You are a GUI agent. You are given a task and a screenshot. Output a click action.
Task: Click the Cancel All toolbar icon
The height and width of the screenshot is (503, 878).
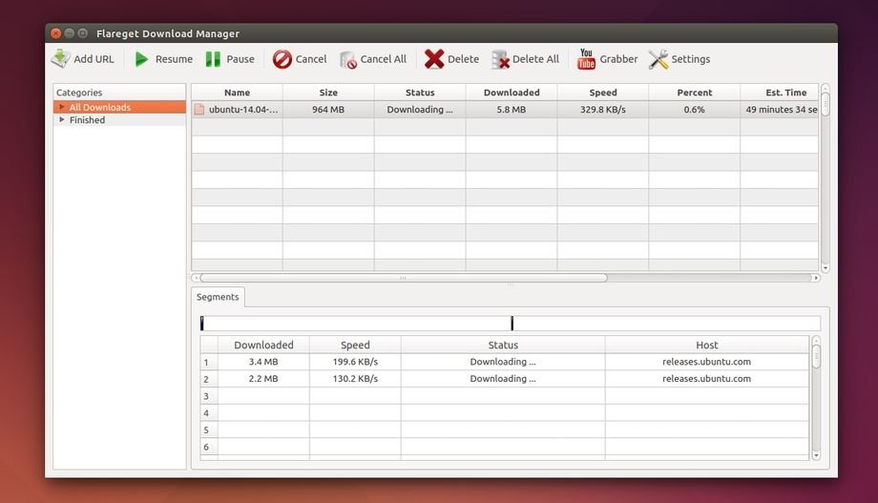(x=348, y=59)
